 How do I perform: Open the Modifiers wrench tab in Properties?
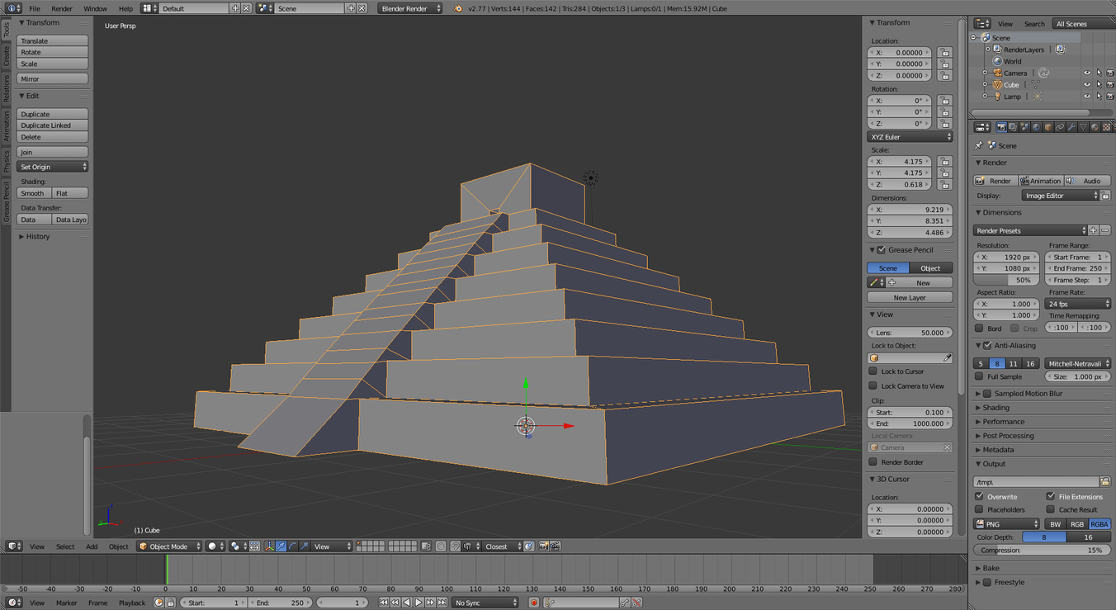click(x=1071, y=127)
